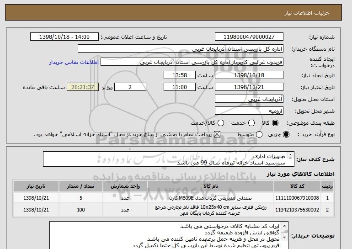352x249 pixels.
Task: Click the جزئیات اطلاعات نیاز header title
Action: click(307, 13)
